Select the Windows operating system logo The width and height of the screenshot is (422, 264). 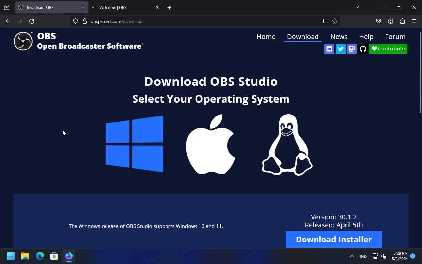point(135,144)
